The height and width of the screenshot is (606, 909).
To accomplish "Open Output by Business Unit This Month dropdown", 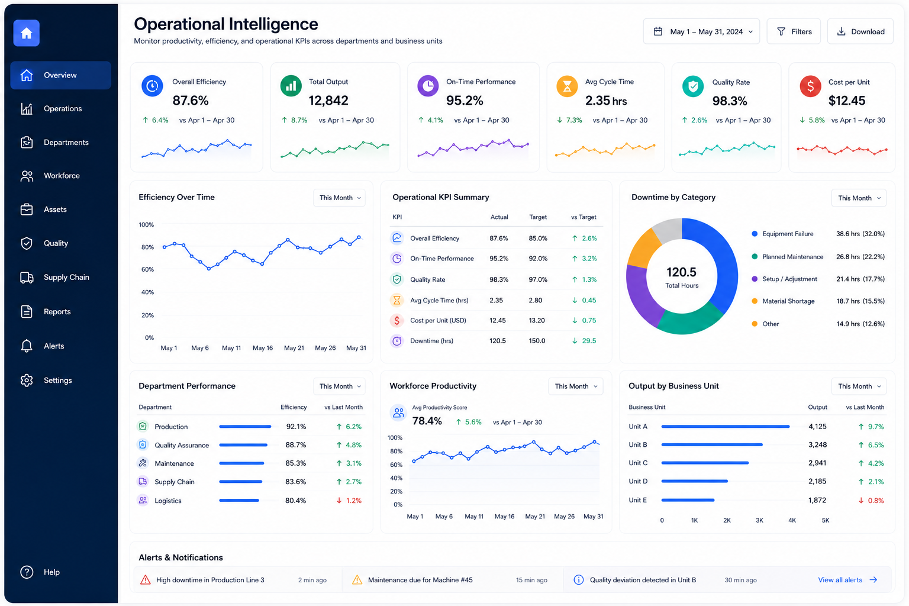I will pos(859,386).
